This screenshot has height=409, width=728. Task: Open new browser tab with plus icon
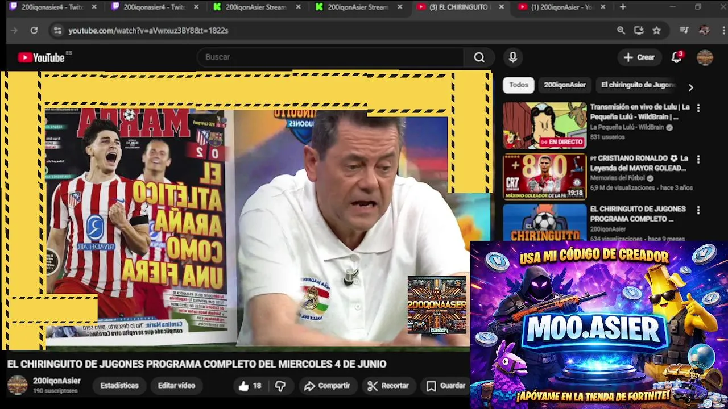623,7
